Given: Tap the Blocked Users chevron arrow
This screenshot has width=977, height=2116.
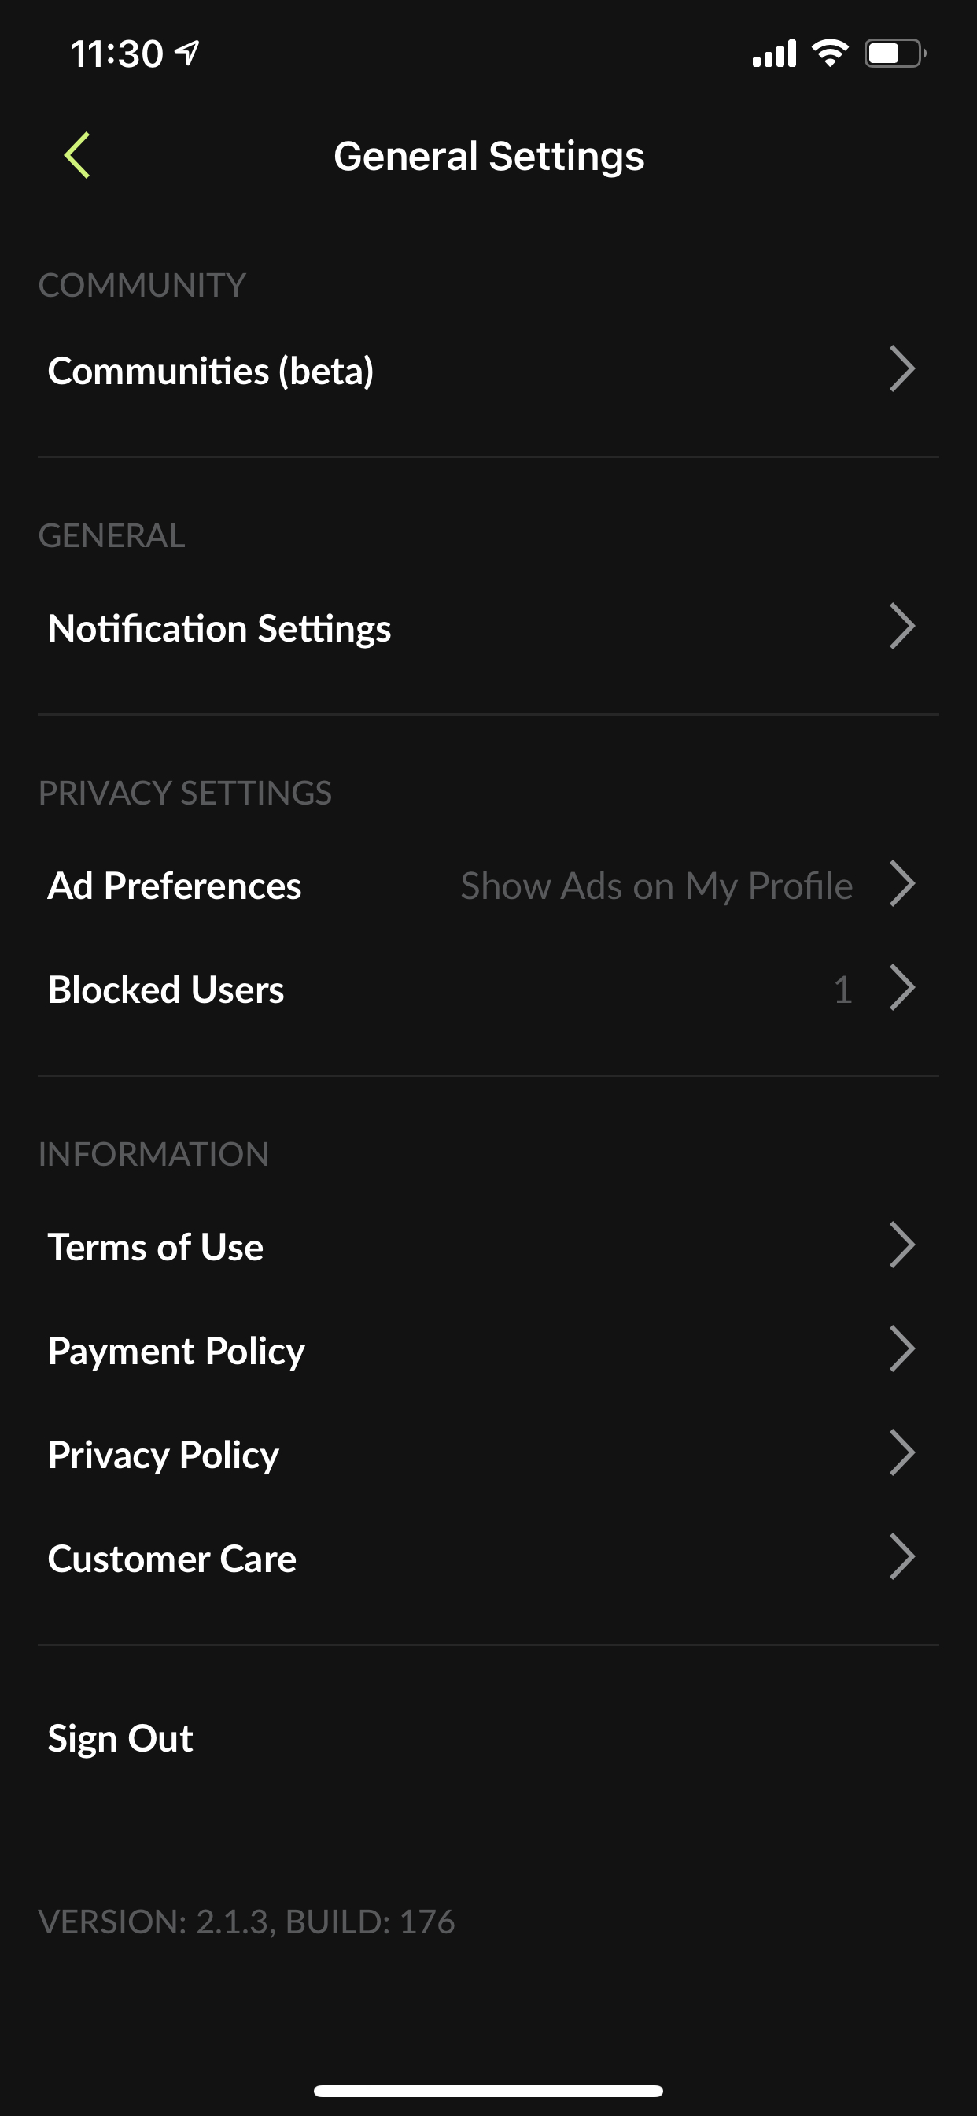Looking at the screenshot, I should pos(901,988).
